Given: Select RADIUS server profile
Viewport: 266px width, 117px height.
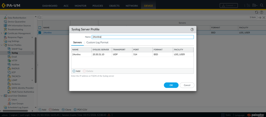Looking at the screenshot, I should (x=15, y=69).
